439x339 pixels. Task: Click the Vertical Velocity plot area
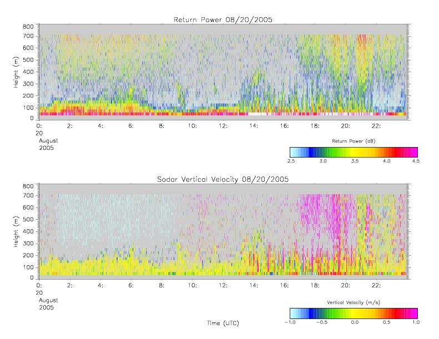point(223,231)
